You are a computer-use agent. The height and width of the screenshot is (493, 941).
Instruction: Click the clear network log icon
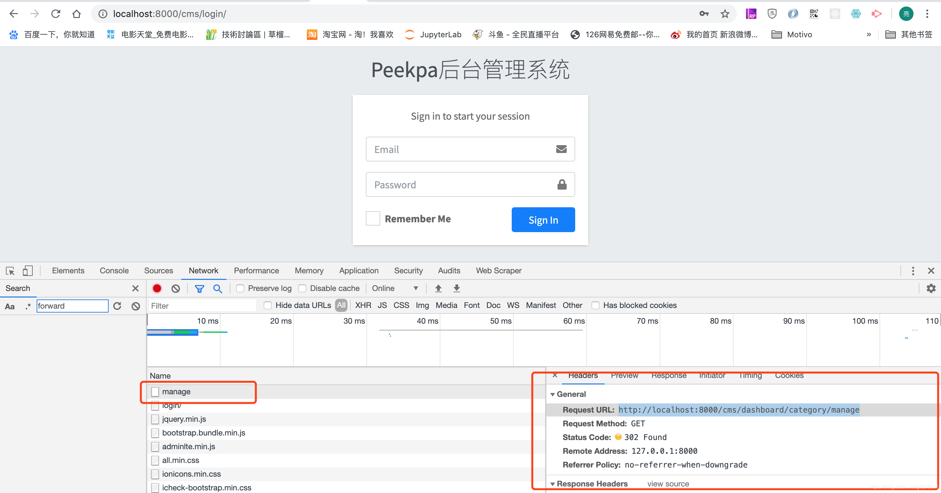[x=175, y=288]
